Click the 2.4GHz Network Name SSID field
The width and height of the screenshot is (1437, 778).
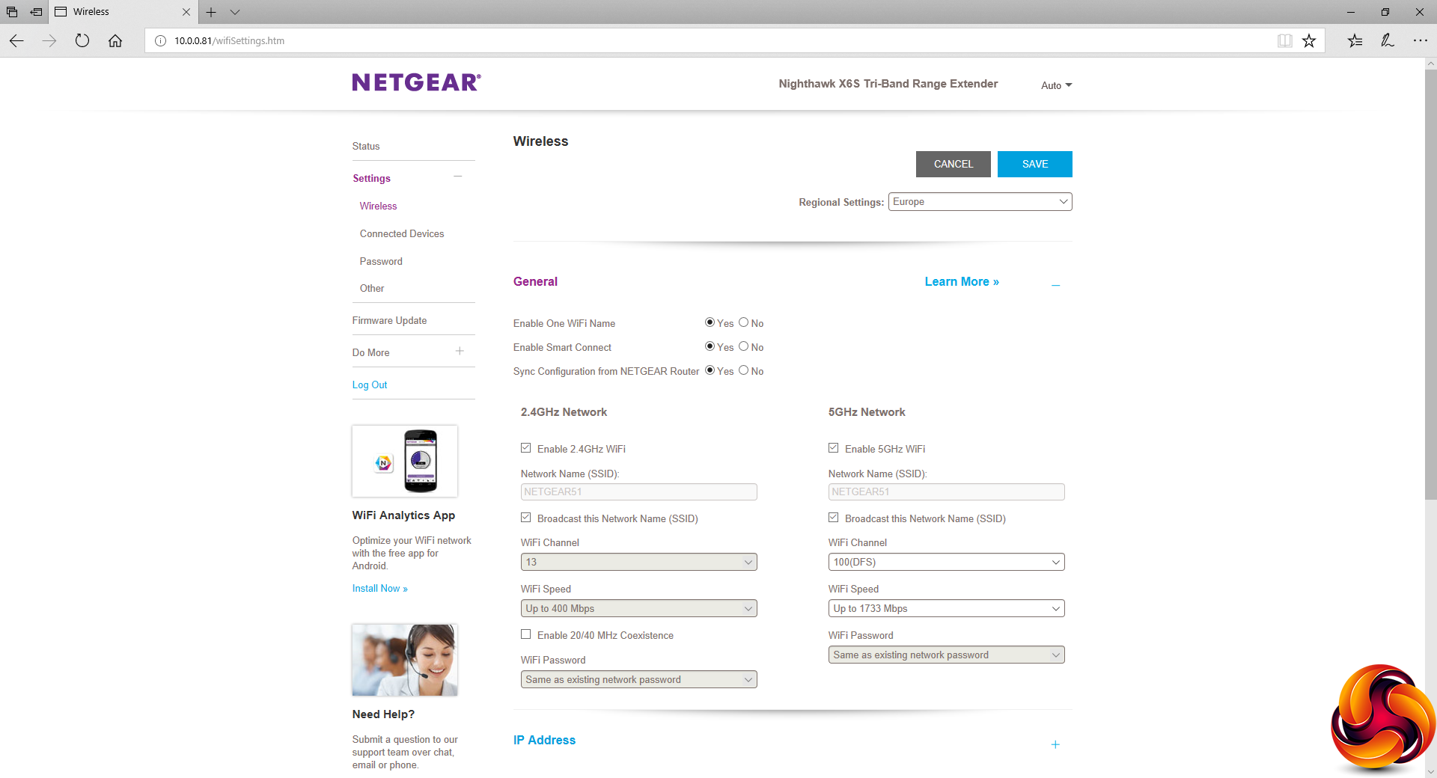tap(638, 491)
